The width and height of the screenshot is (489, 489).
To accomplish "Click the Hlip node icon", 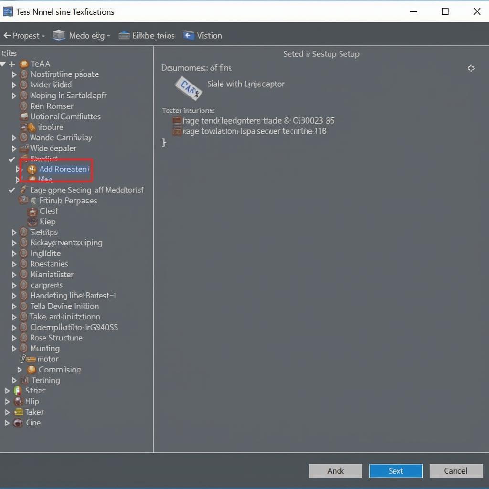I will [19, 401].
